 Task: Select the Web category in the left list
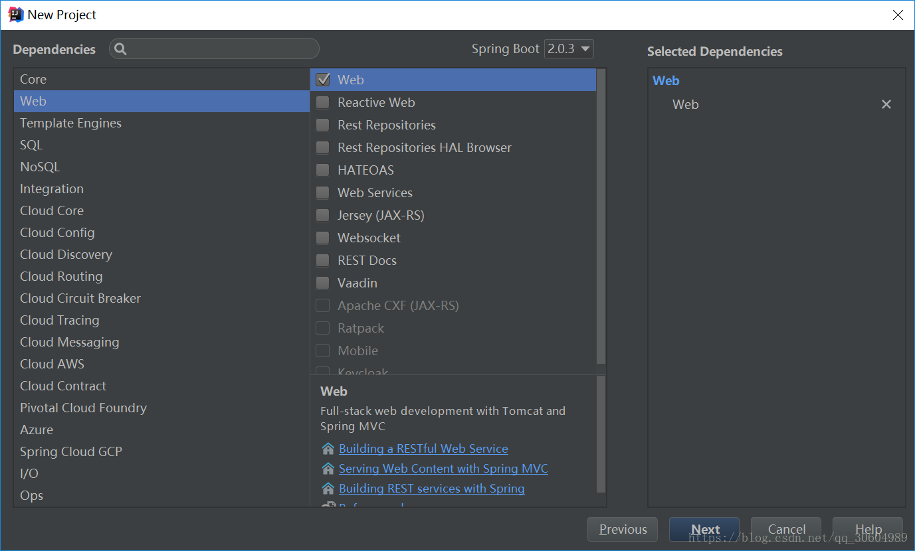pos(161,101)
